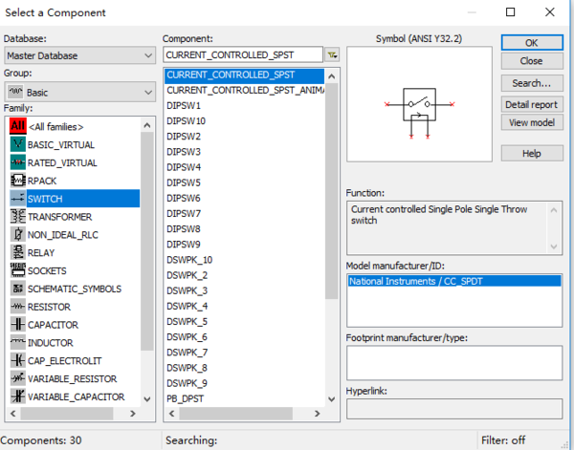Click the SCHEMATIC_SYMBOLS family icon

[x=17, y=289]
